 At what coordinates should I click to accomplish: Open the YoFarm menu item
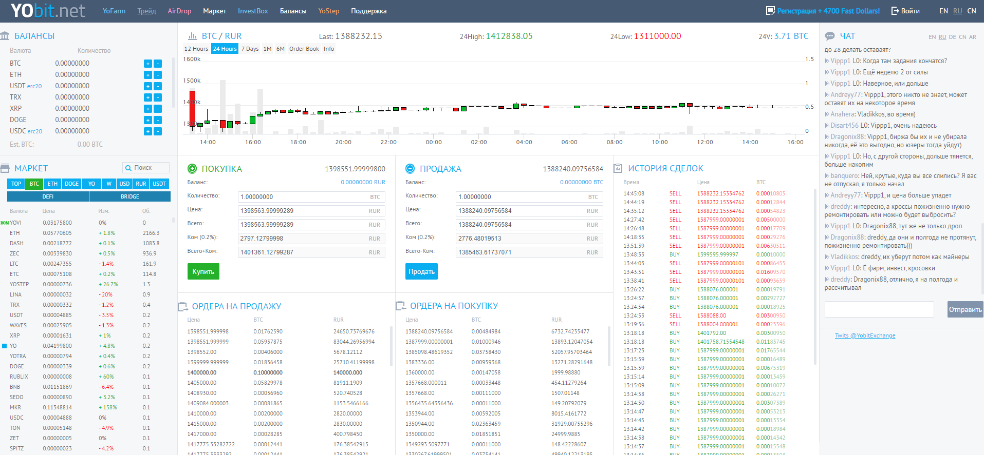[114, 11]
